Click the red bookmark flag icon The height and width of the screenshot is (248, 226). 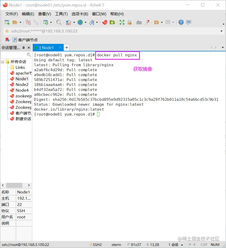click(x=8, y=40)
